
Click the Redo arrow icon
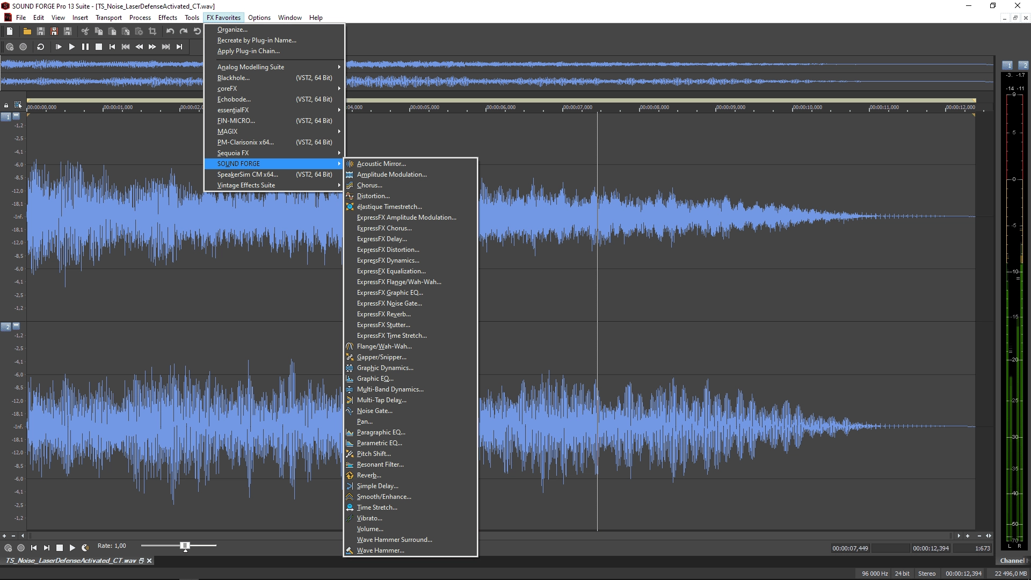[x=184, y=32]
